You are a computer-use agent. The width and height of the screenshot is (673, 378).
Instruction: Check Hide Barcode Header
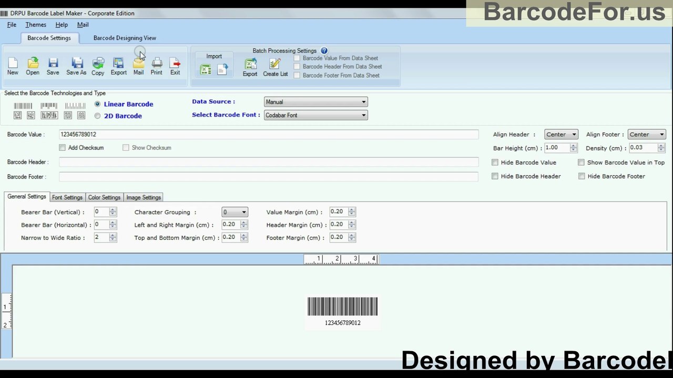tap(495, 176)
